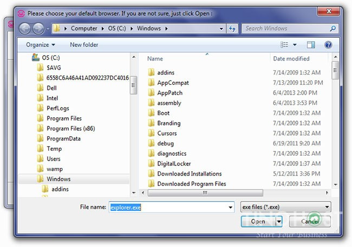Expand the arrow after Computer in breadcrumb
Viewport: 352px width, 247px height.
(103, 29)
